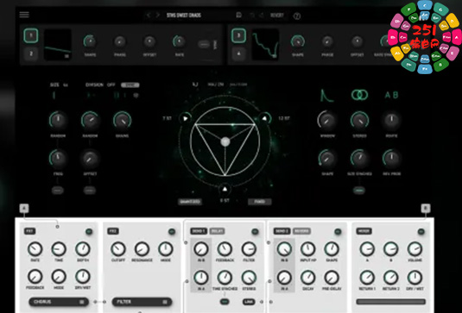Screen dimensions: 462x313
Task: Open the help question mark icon
Action: point(297,16)
